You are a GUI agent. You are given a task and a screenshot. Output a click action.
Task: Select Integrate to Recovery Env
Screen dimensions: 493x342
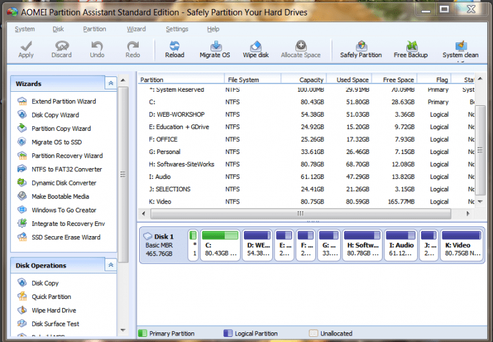tap(62, 223)
